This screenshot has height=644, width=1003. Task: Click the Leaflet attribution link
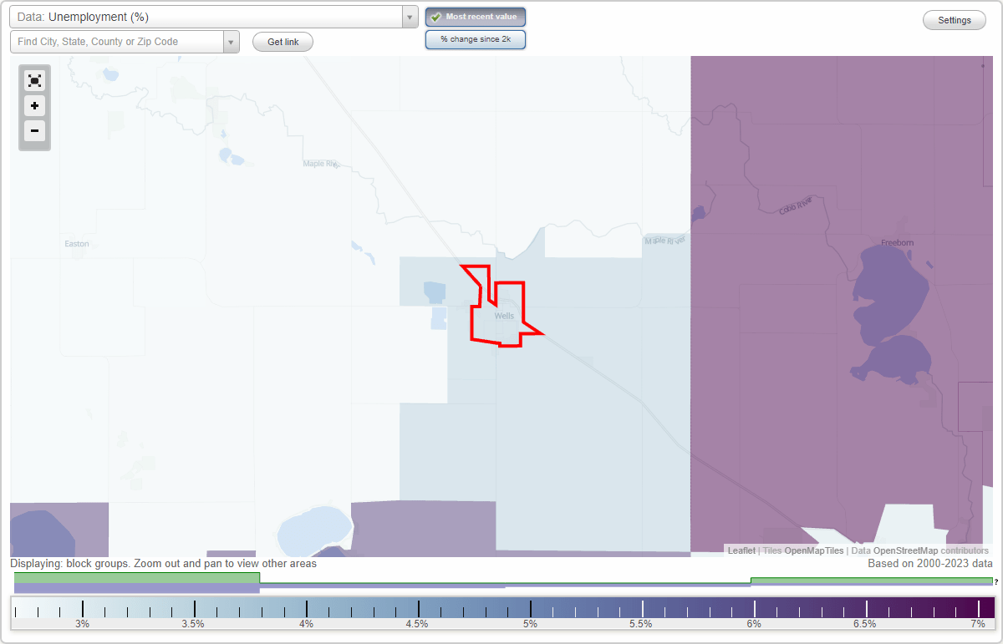click(741, 550)
